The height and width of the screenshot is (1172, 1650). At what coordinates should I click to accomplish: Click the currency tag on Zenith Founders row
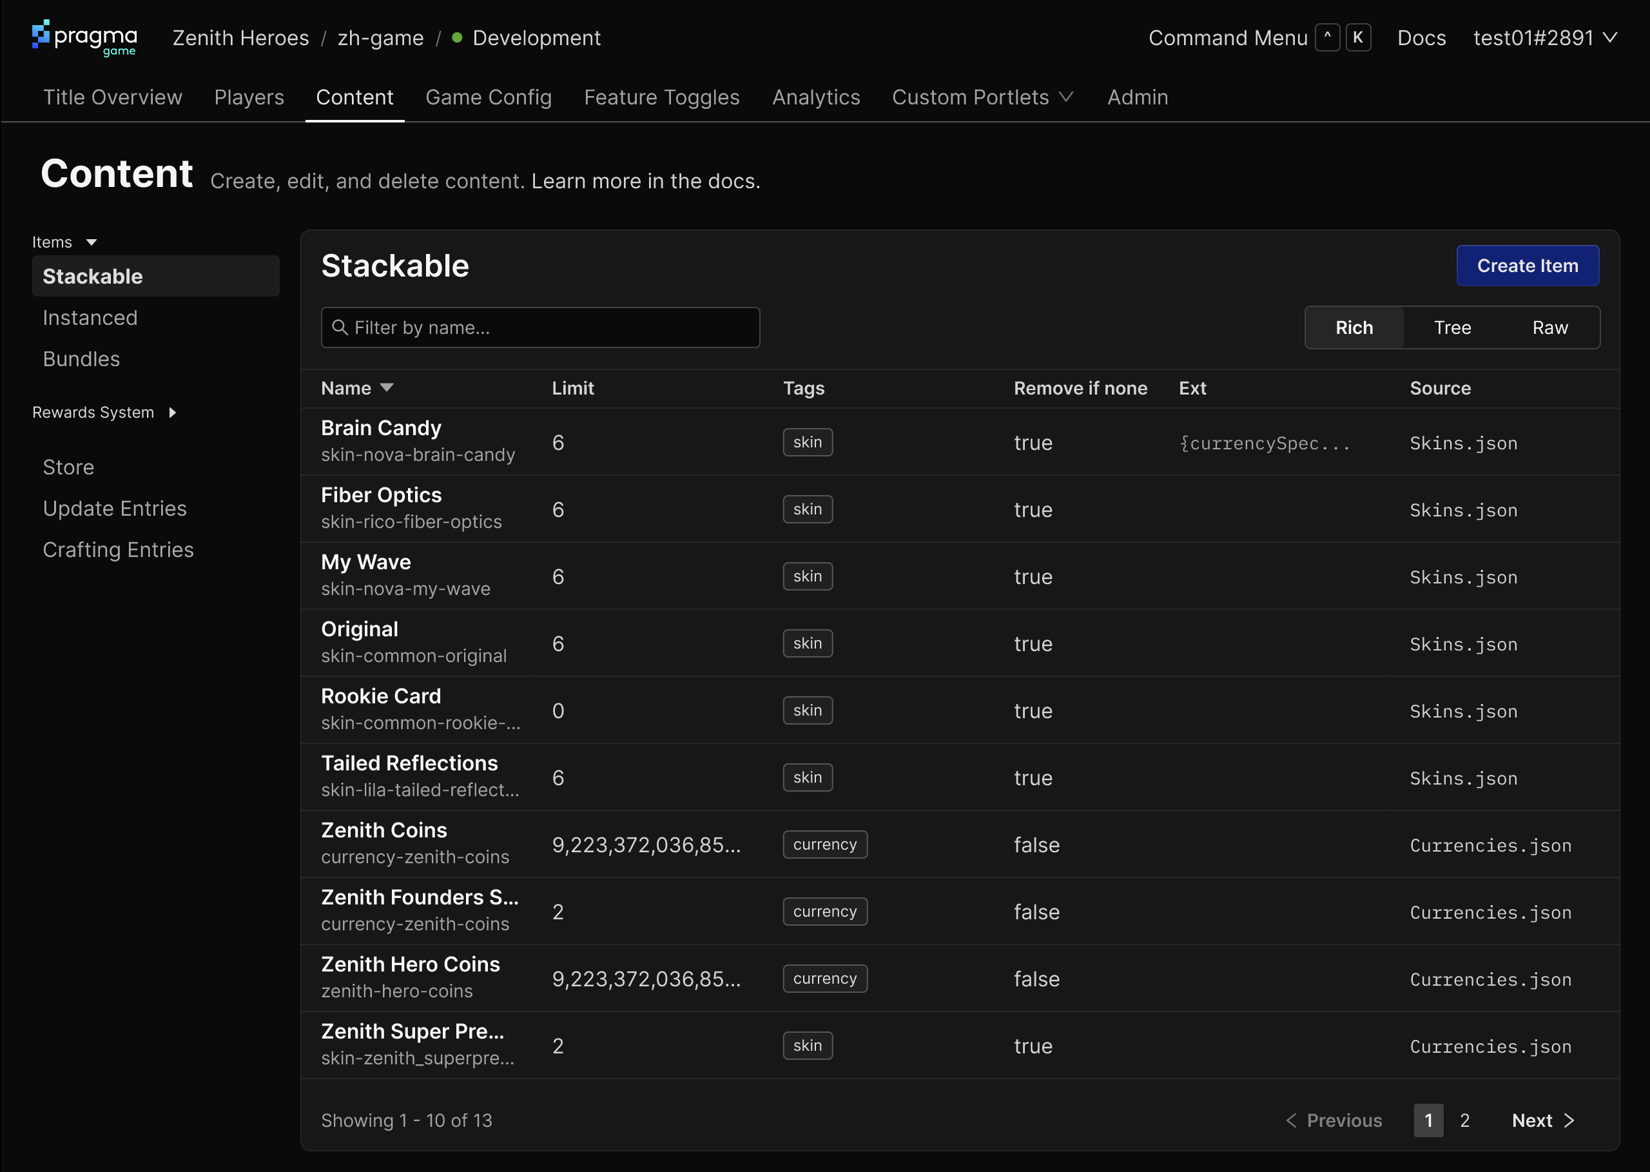[824, 912]
